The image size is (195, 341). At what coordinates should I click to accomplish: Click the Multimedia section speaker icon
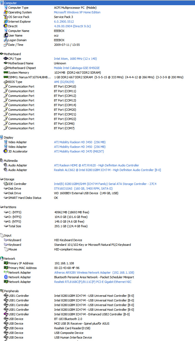tap(2, 161)
